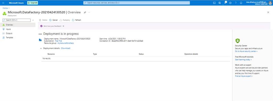This screenshot has width=273, height=101.
Task: Open myresourceforcsharp resource group link
Action: (66, 43)
